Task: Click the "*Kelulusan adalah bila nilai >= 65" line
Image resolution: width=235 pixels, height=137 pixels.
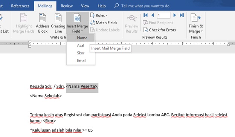Action: 61,130
